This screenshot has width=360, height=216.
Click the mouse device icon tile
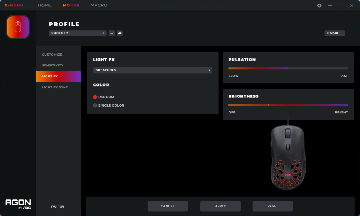coord(18,27)
